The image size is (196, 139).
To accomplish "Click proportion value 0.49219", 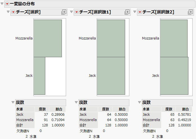I will 184,120.
